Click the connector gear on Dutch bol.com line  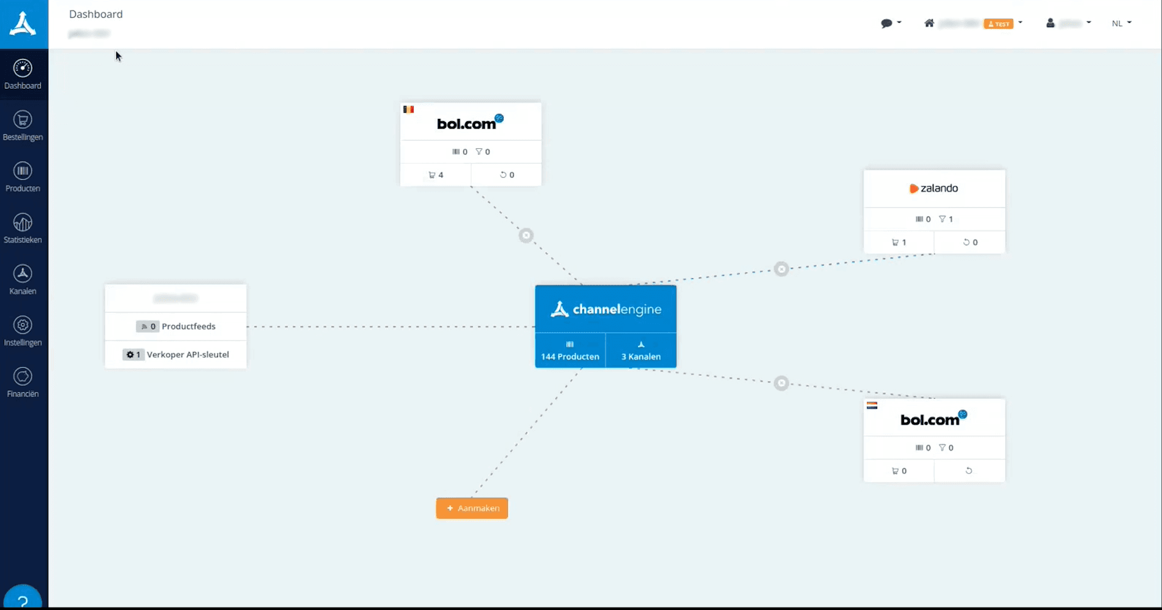781,383
